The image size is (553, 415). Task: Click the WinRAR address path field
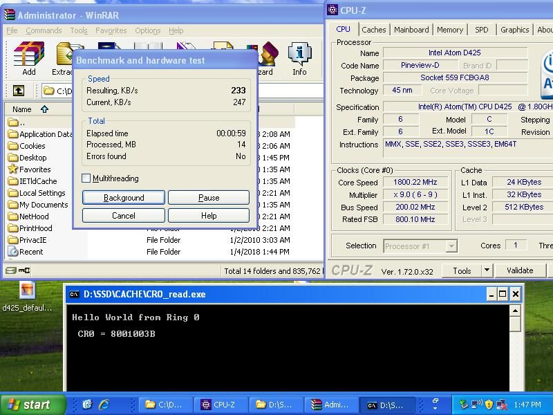[x=182, y=91]
